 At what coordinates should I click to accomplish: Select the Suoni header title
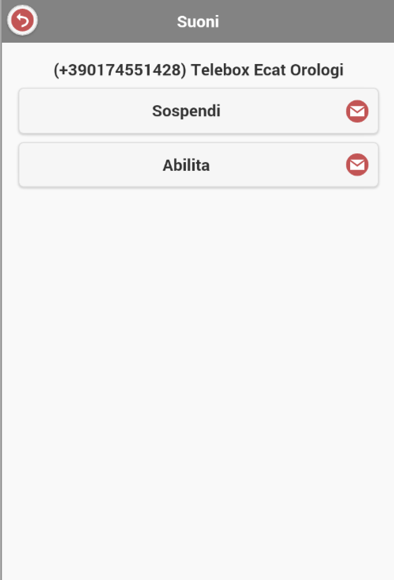tap(198, 22)
